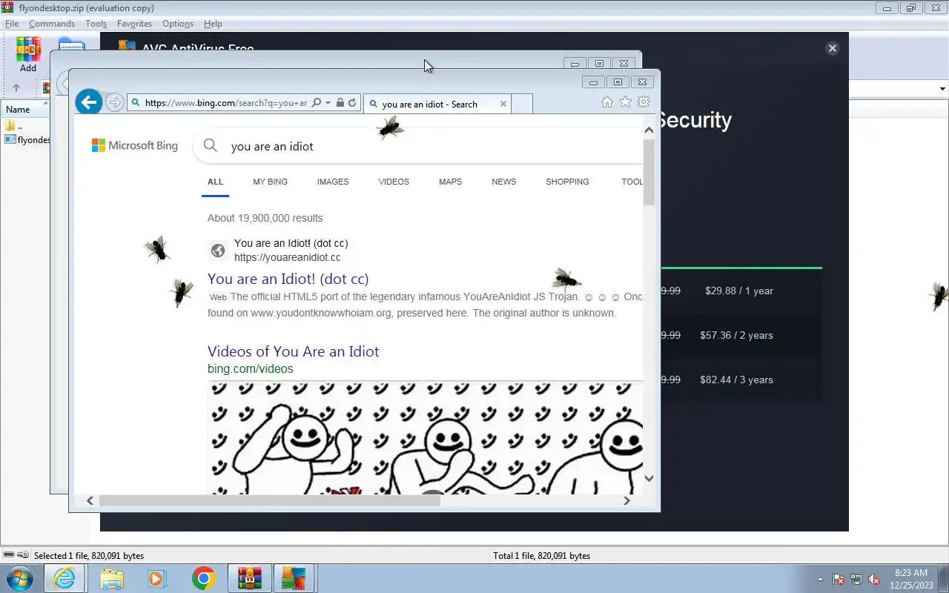The height and width of the screenshot is (593, 949).
Task: Open the WinRAR Tools menu
Action: pos(96,24)
